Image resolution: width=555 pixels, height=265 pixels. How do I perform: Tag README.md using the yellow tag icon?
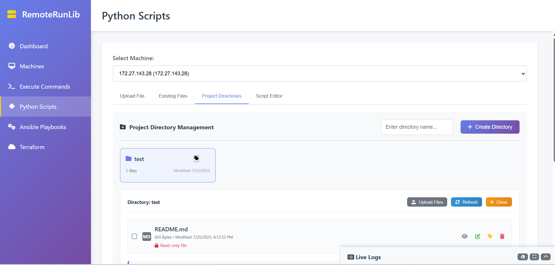[x=490, y=236]
